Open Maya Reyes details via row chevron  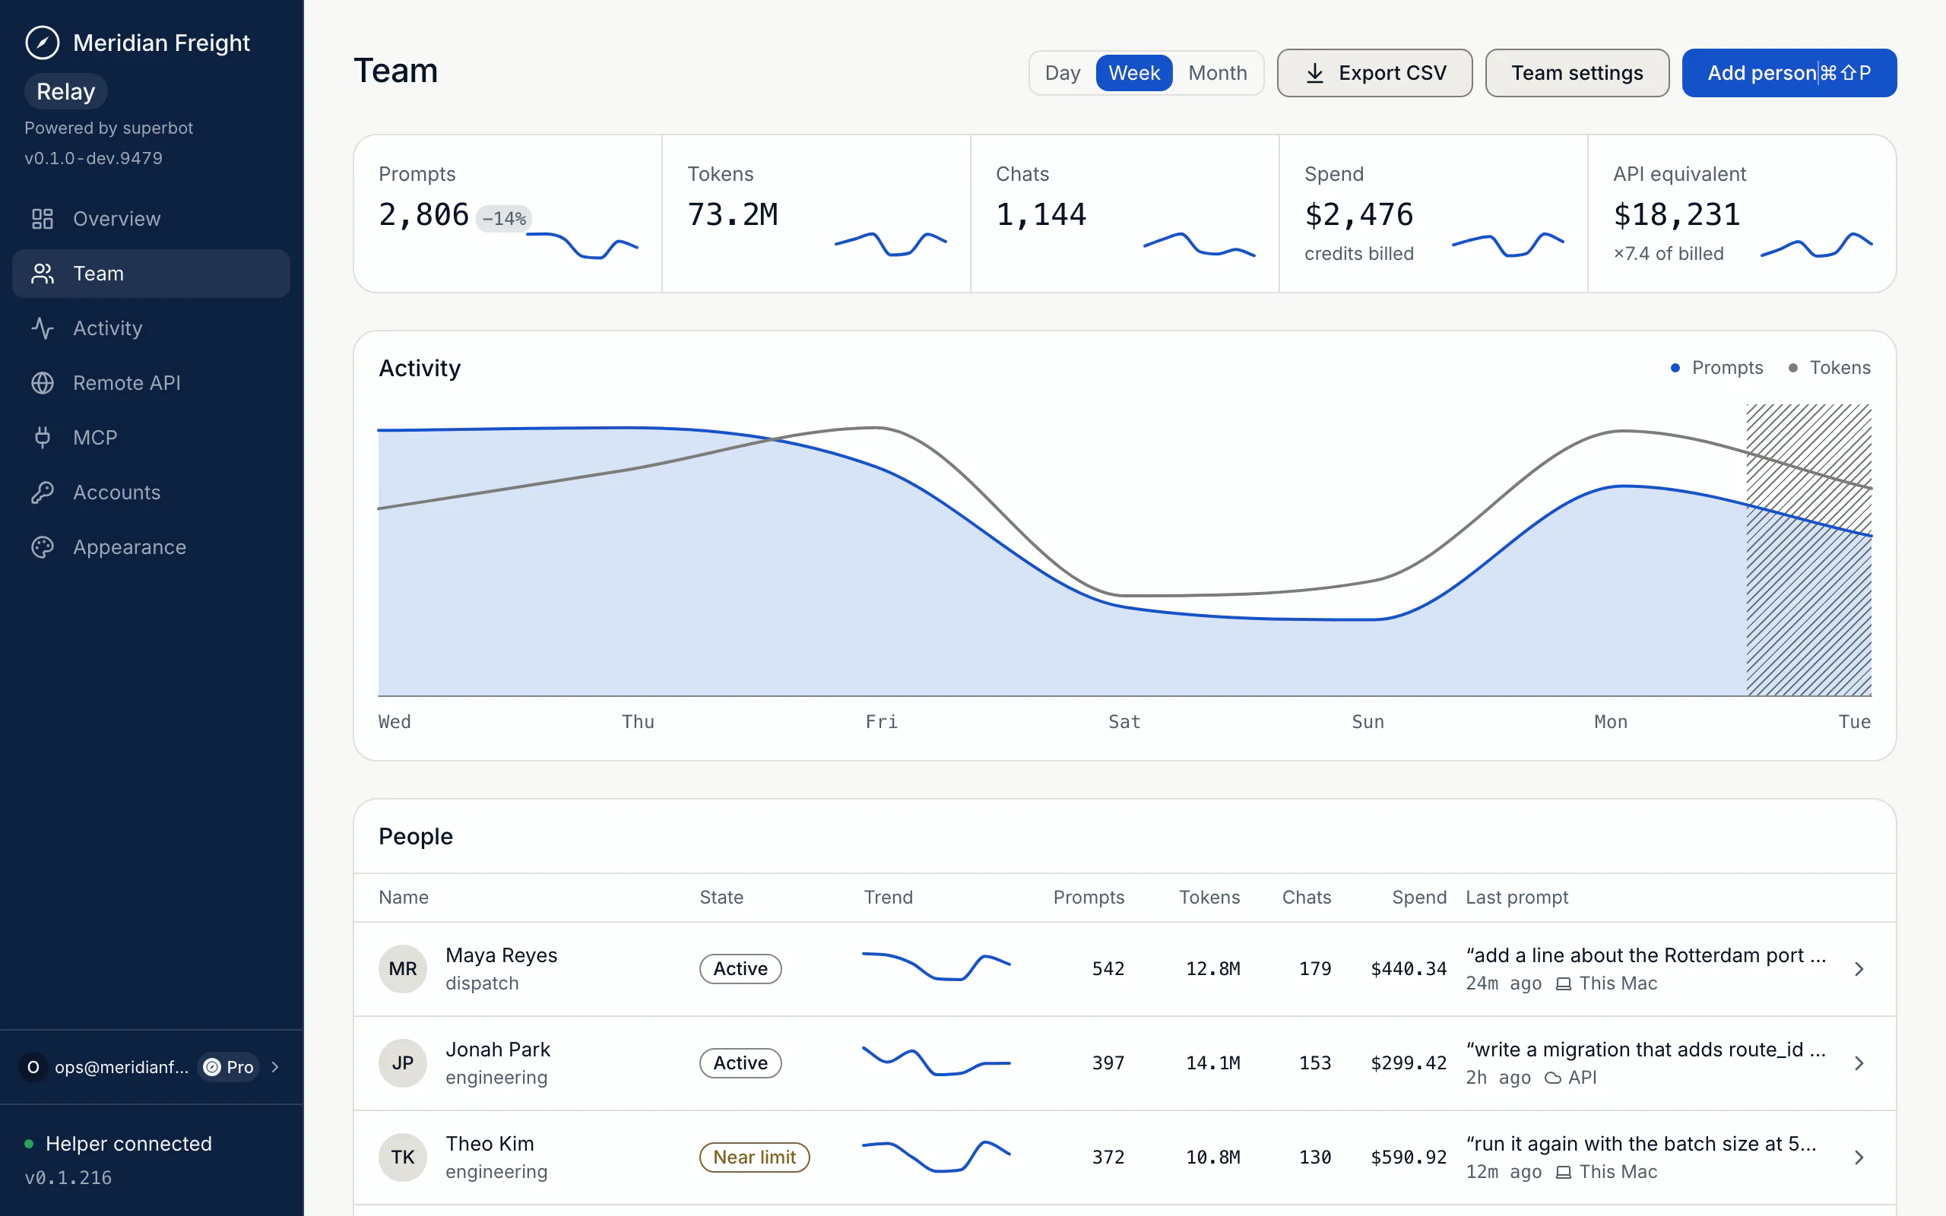1859,969
